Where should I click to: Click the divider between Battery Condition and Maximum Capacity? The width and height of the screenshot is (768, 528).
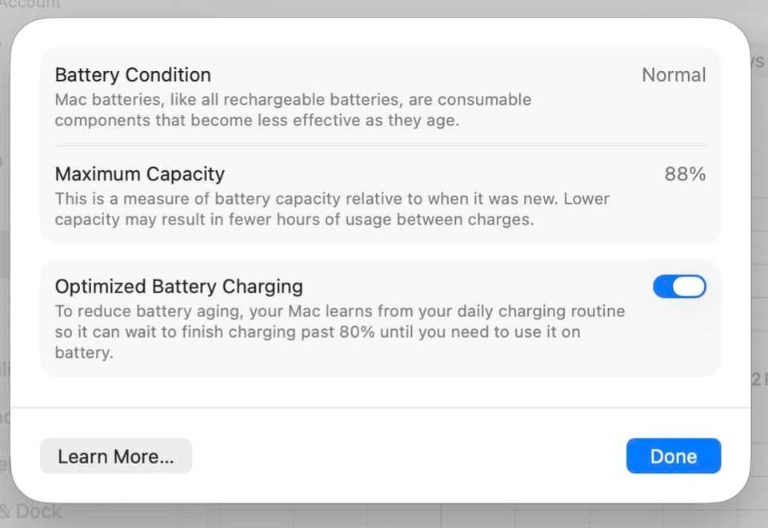[381, 145]
